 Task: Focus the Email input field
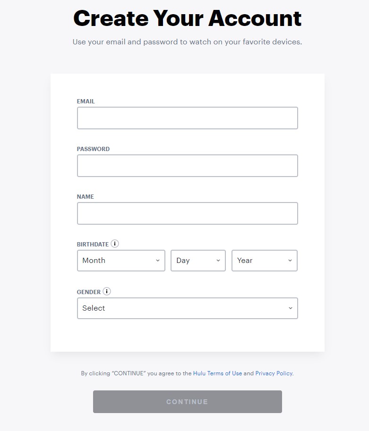click(187, 118)
